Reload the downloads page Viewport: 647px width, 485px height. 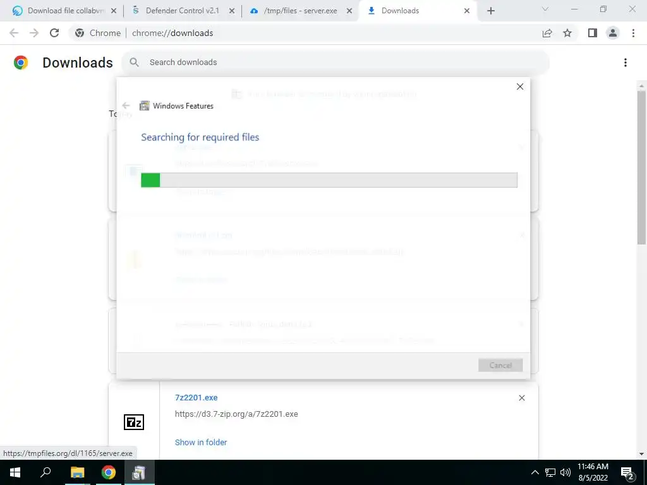pos(54,33)
